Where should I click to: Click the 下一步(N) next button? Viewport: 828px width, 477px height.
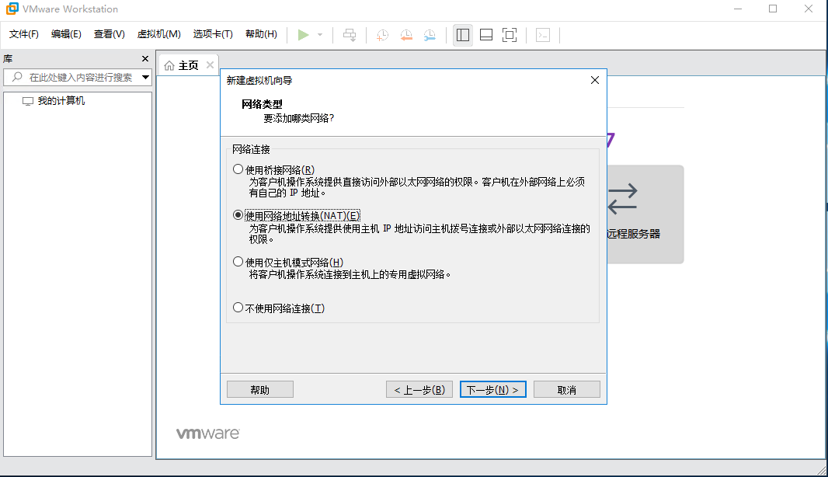click(492, 390)
